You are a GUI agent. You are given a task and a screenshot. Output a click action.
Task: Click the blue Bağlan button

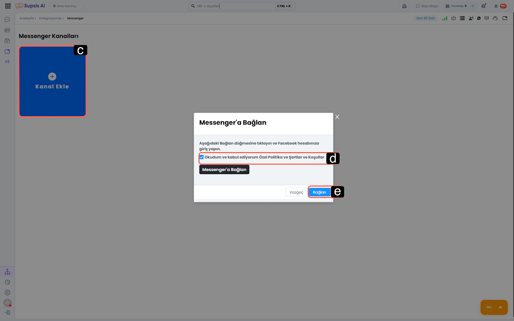[x=319, y=192]
